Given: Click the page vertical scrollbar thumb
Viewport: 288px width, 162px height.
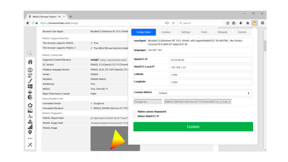Looking at the screenshot, I should tap(265, 46).
